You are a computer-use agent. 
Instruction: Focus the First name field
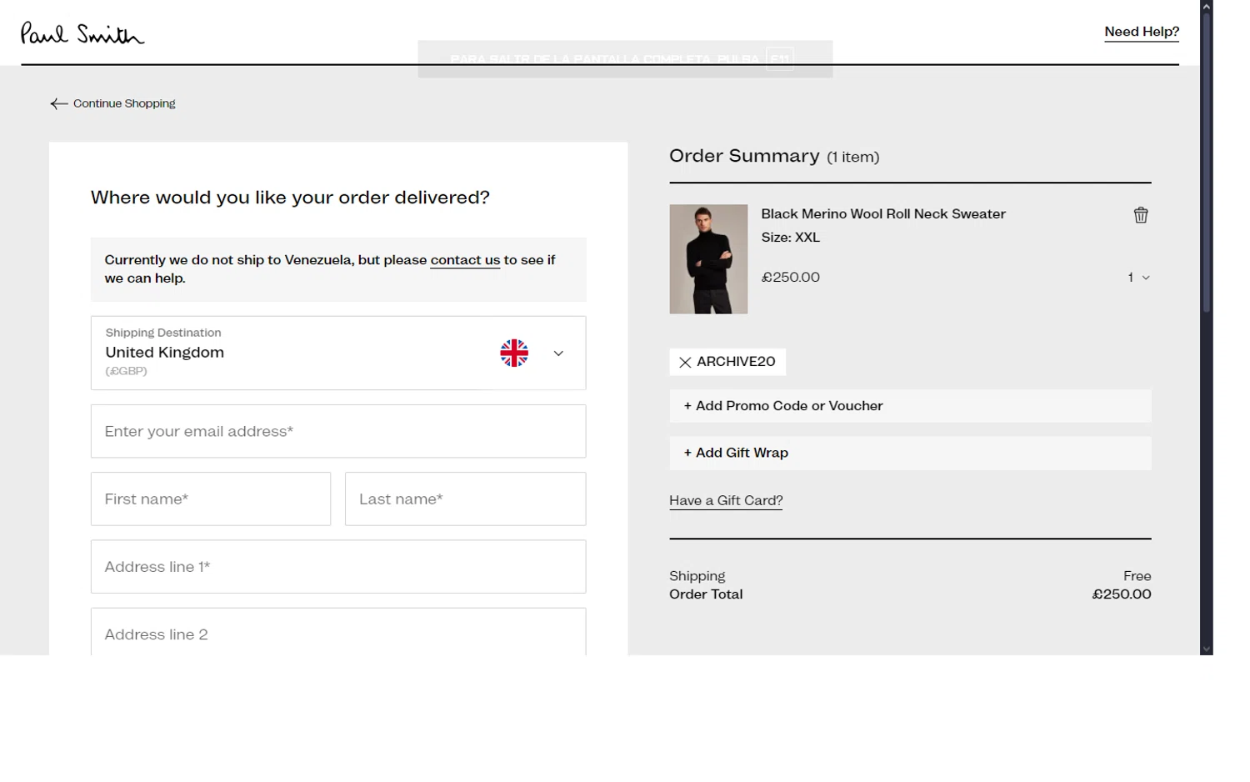coord(210,499)
